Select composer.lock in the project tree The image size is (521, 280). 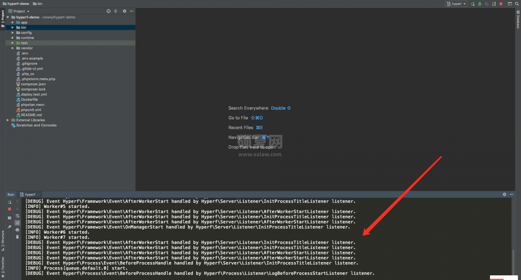pos(31,89)
